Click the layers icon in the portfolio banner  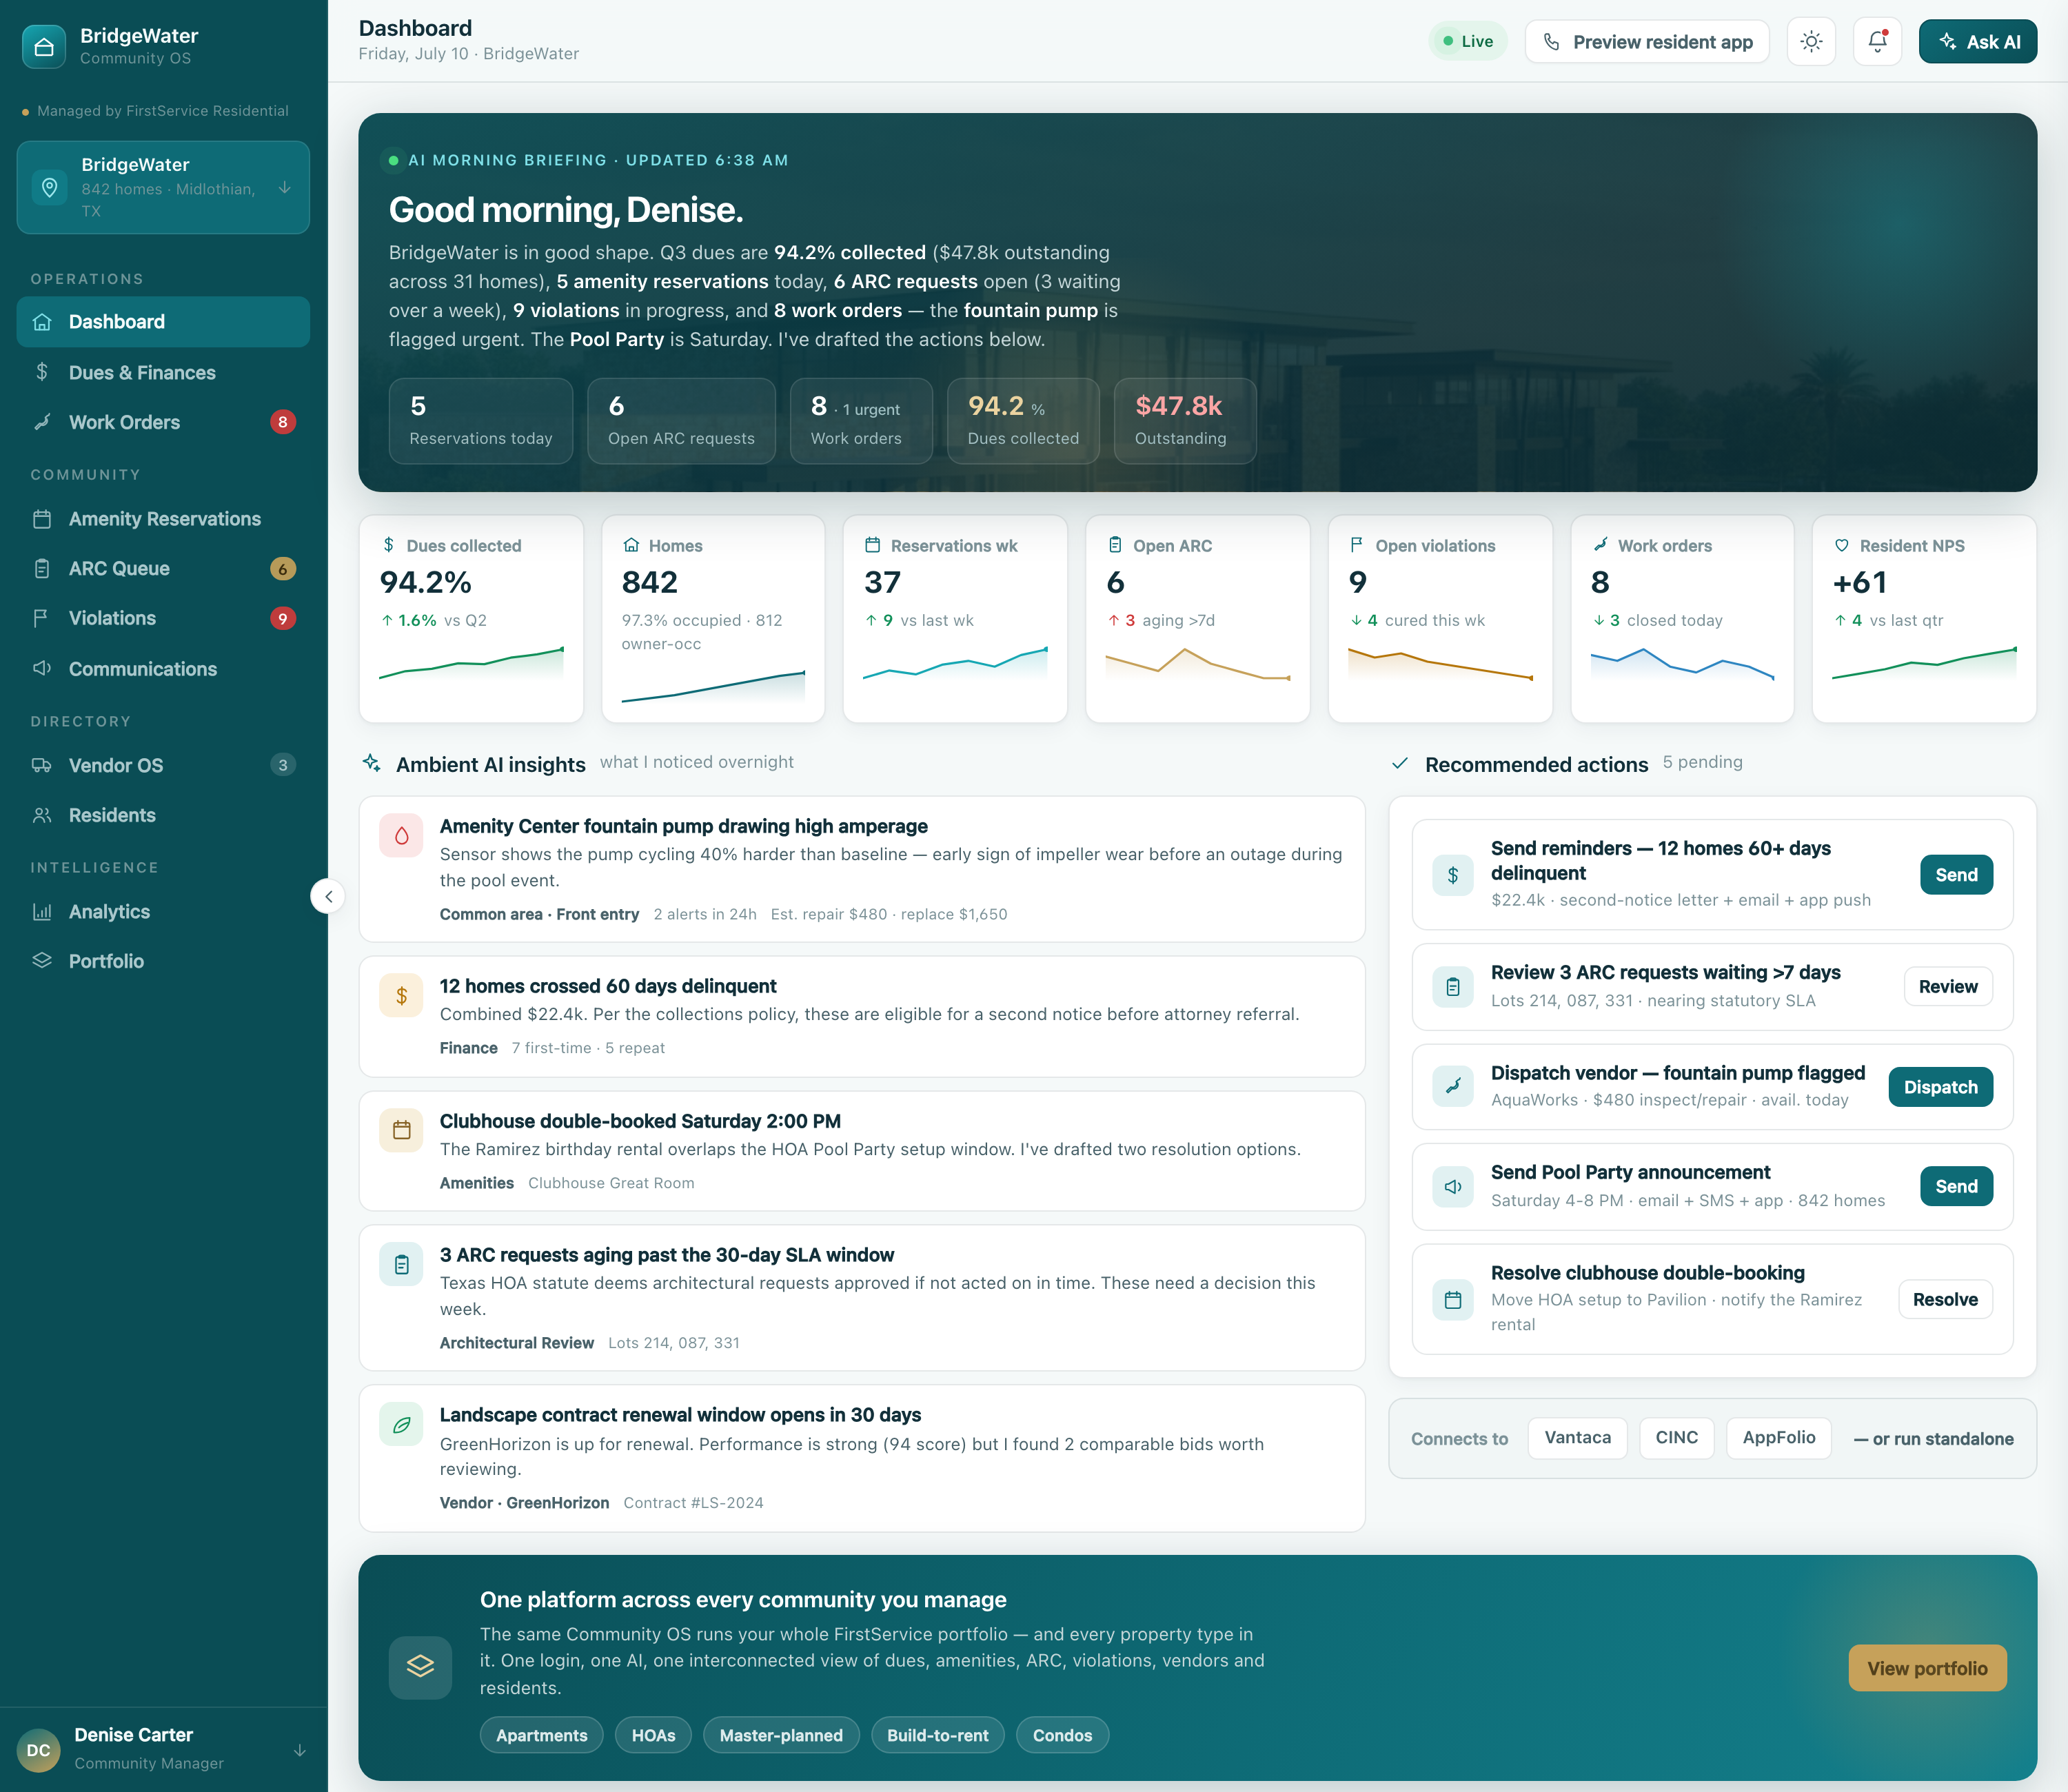(x=420, y=1667)
